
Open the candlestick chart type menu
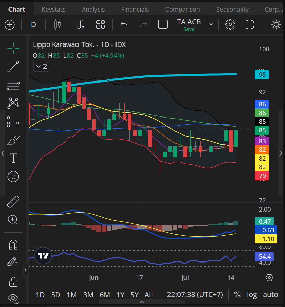click(x=57, y=25)
